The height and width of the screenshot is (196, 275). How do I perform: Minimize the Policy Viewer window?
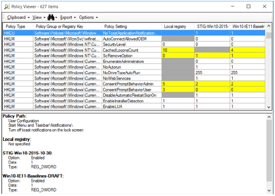(x=233, y=6)
